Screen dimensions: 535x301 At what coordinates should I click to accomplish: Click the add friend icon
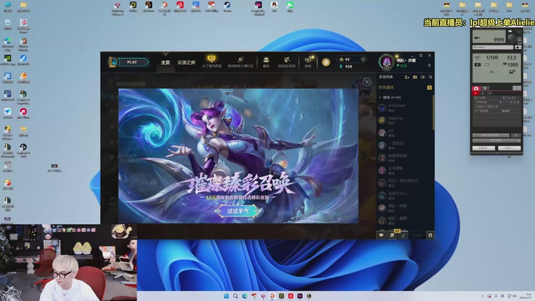tap(407, 77)
